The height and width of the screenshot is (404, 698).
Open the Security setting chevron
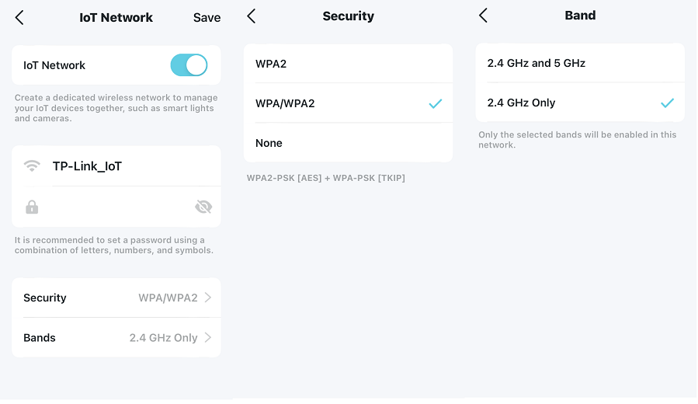pyautogui.click(x=208, y=298)
